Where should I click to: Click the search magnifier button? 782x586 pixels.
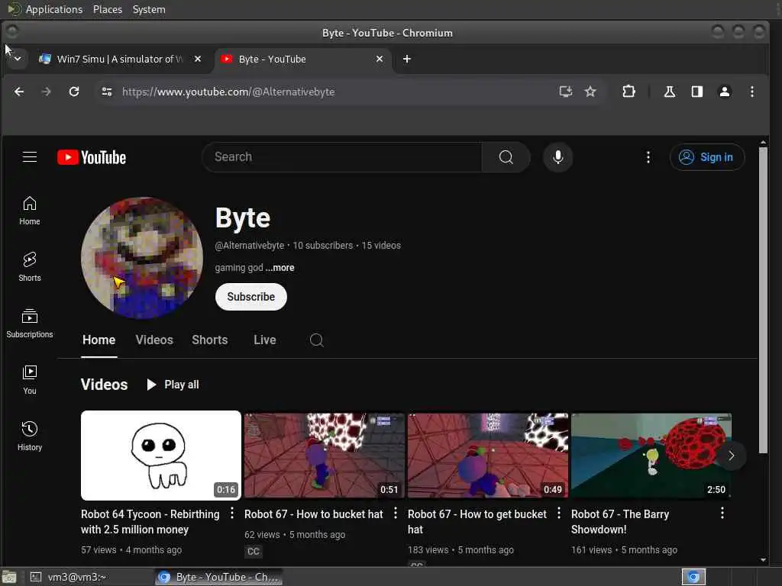tap(506, 157)
